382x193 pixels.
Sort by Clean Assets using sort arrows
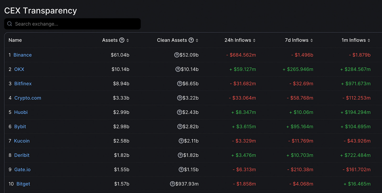tap(197, 40)
